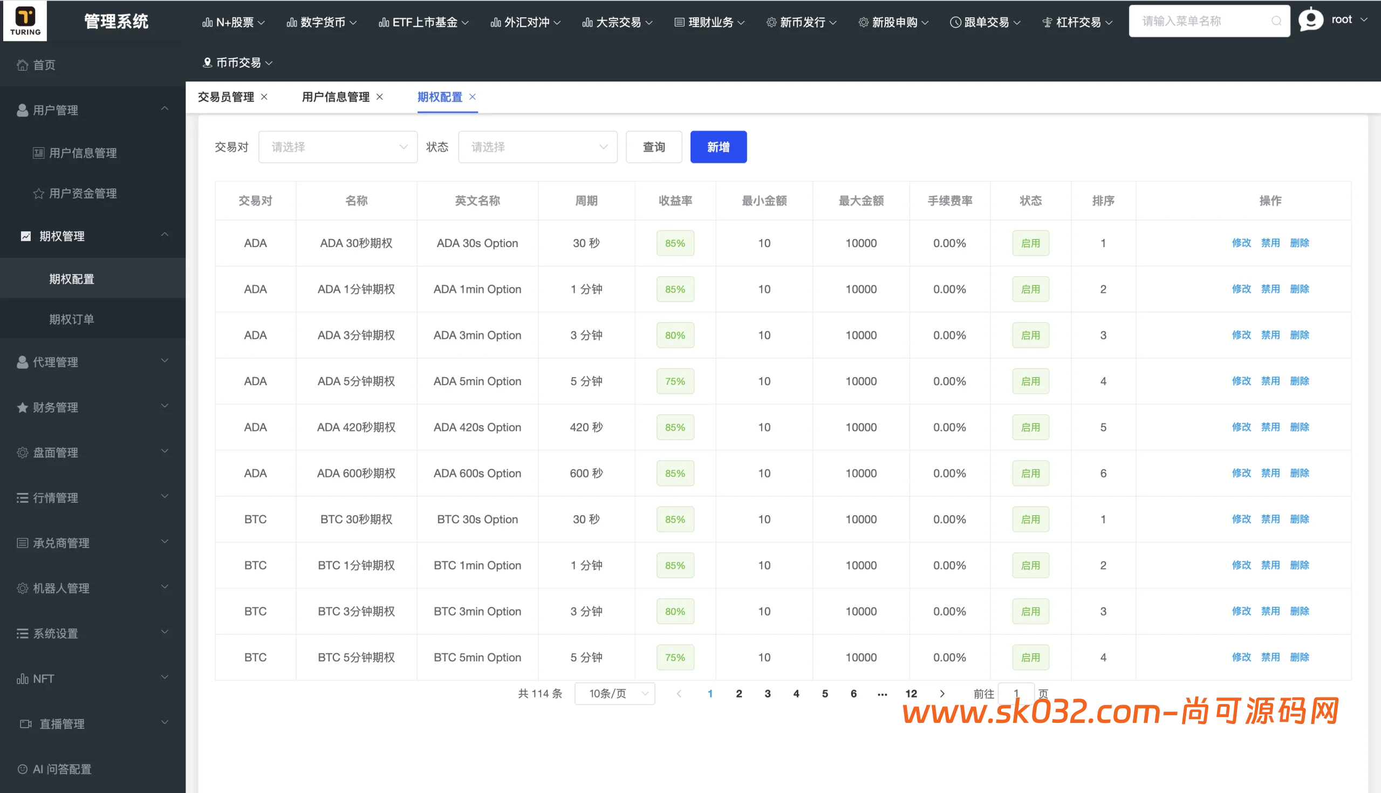
Task: Click the 启用 status badge for BTC 30秒期权
Action: coord(1030,519)
